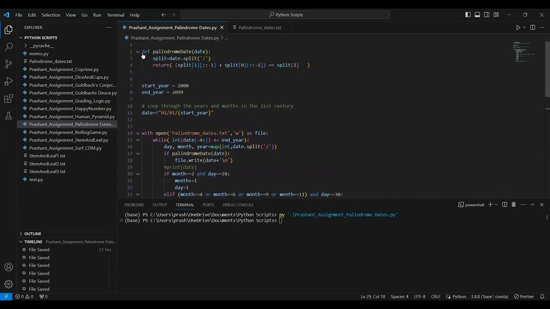The height and width of the screenshot is (309, 550).
Task: Switch to the PROBLEMS panel tab
Action: pos(134,205)
